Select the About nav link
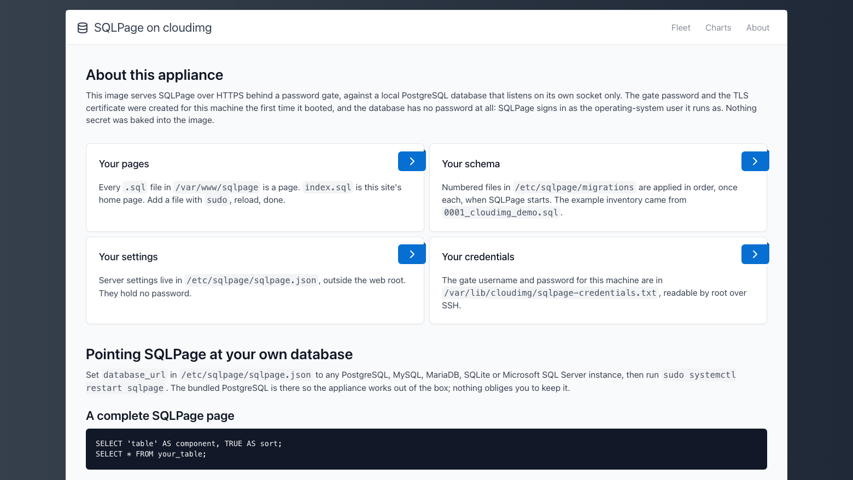 click(x=757, y=28)
